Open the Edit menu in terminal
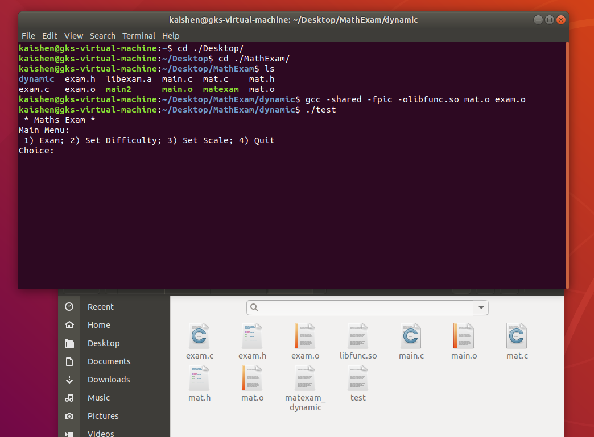Viewport: 594px width, 437px height. [x=49, y=36]
